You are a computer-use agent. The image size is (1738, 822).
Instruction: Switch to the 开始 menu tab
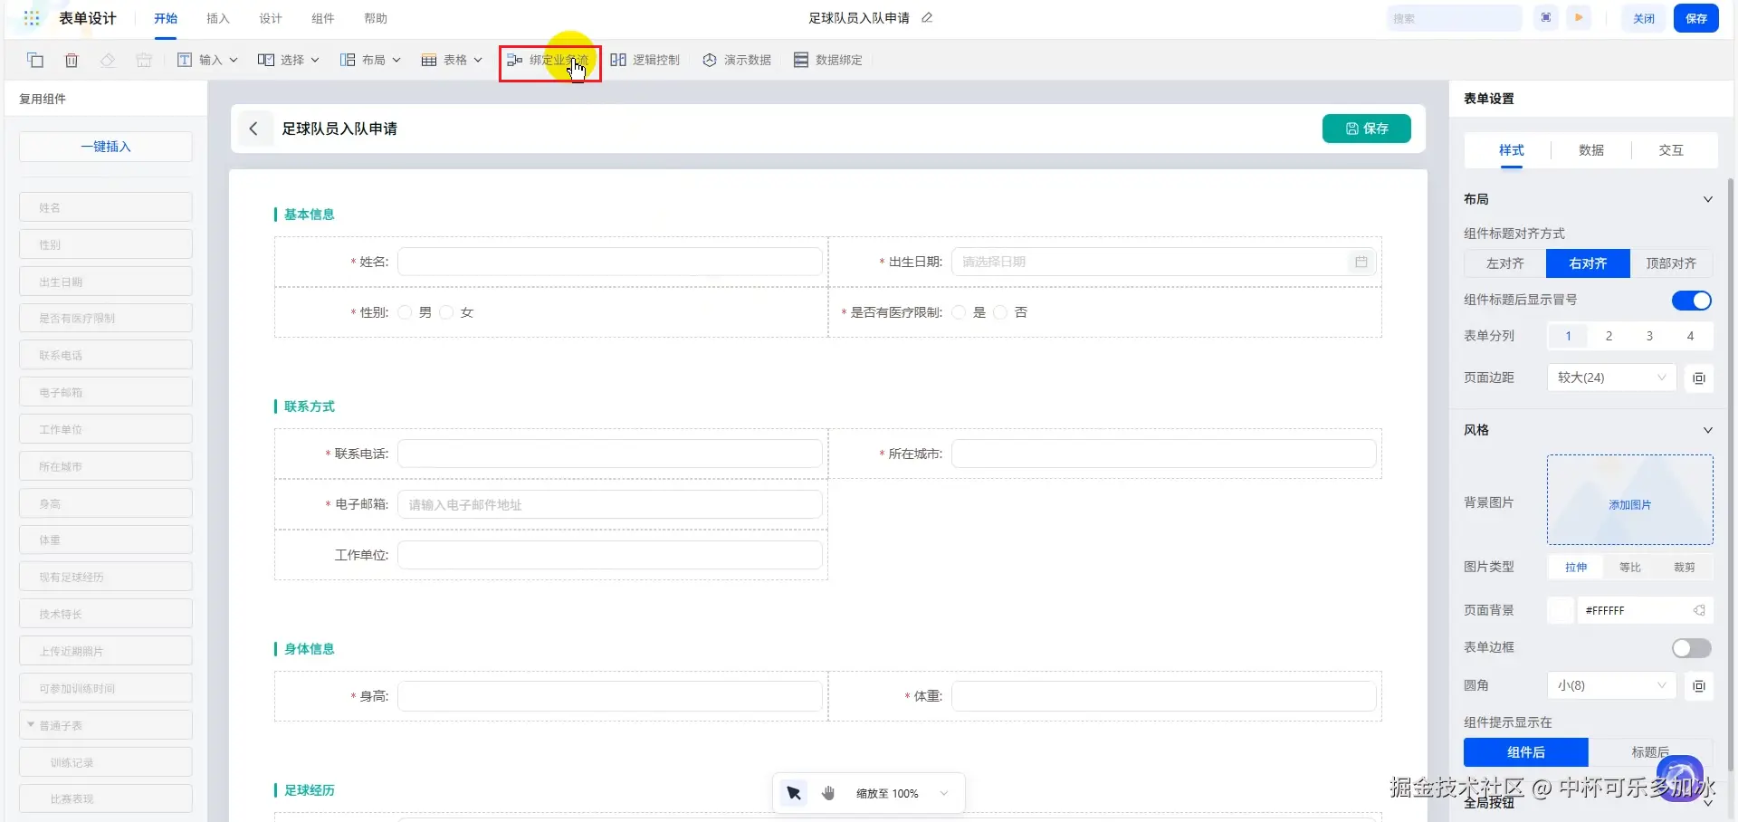(166, 19)
